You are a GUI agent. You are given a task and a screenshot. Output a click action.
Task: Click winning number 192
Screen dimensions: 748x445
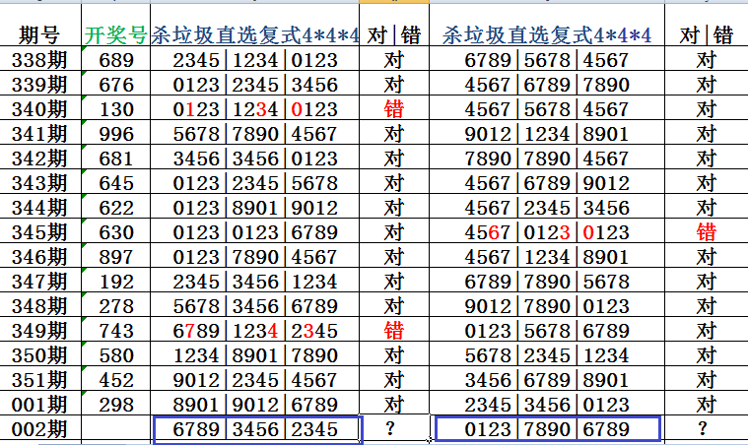116,281
